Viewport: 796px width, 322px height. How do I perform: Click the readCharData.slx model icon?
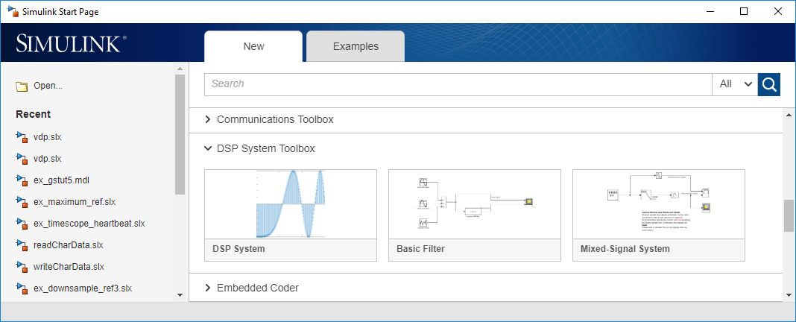(22, 245)
